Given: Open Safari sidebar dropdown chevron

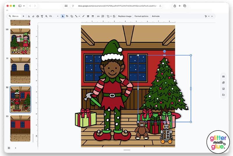Looking at the screenshot, I should click(x=24, y=6).
